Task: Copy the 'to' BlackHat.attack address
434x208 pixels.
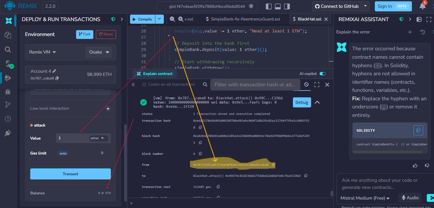Action: pos(306,175)
